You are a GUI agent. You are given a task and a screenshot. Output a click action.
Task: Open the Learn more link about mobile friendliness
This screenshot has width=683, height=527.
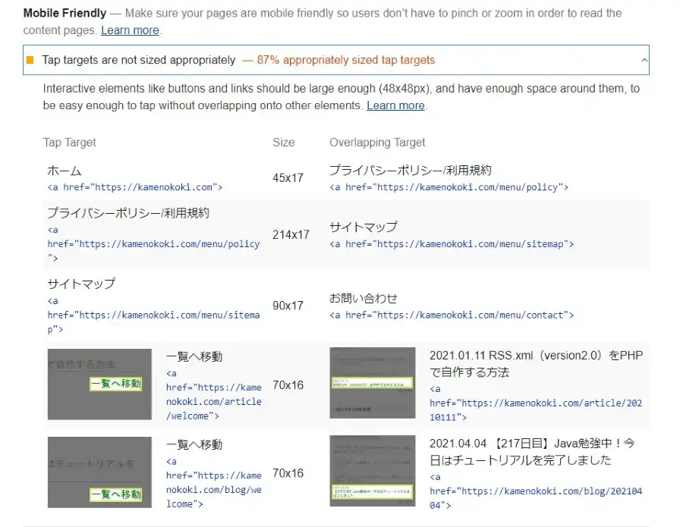coord(129,30)
